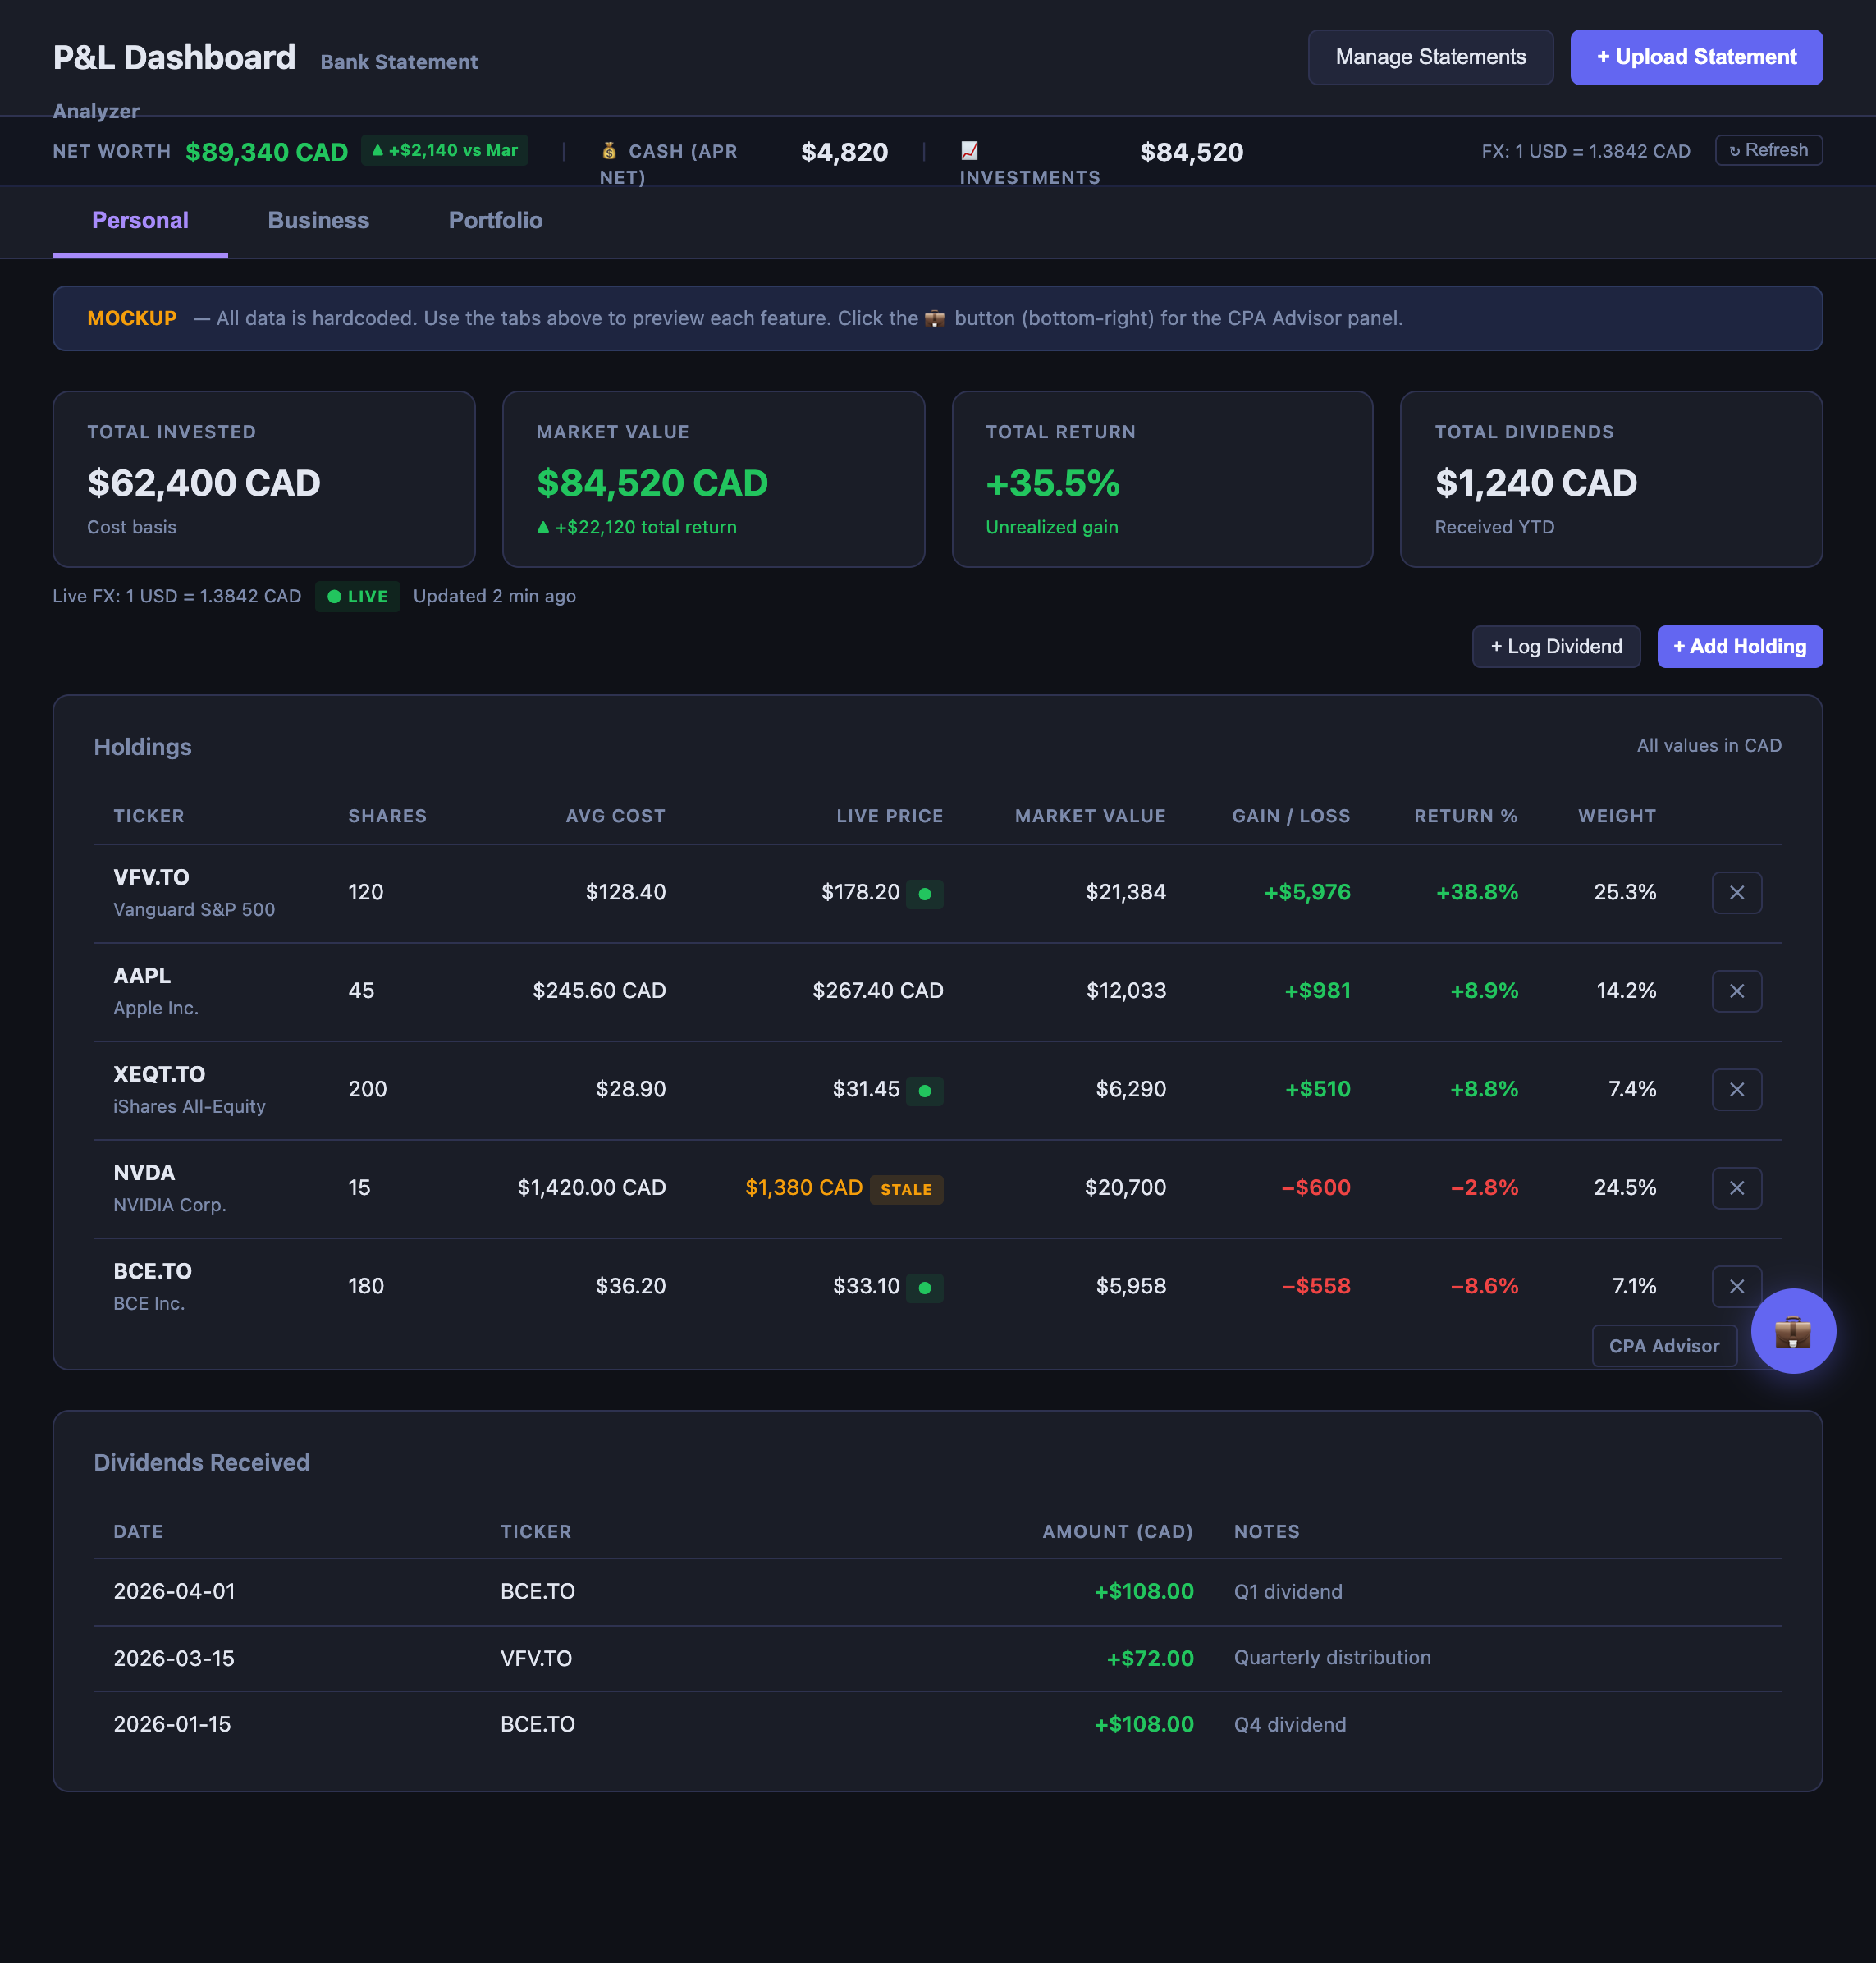The width and height of the screenshot is (1876, 1963).
Task: Click the AMOUNT (CAD) column header
Action: coord(1117,1531)
